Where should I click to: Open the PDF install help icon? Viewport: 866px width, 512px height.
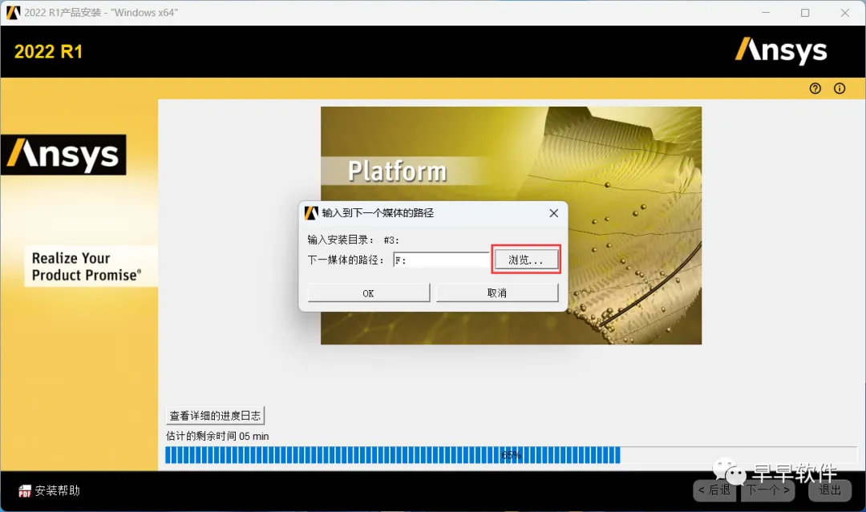click(24, 491)
